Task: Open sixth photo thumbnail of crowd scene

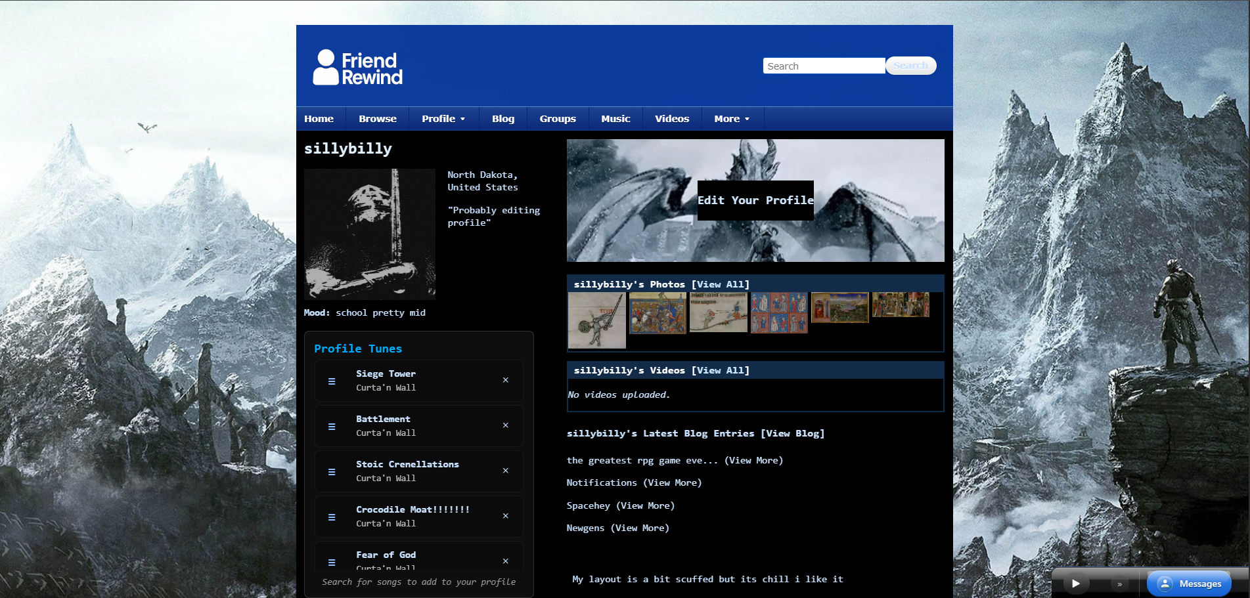Action: coord(901,305)
